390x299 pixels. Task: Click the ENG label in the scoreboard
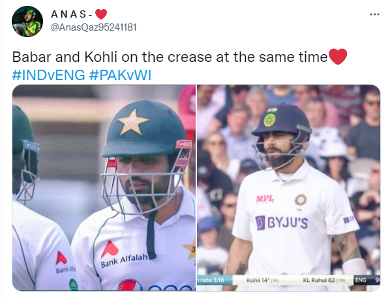tap(361, 280)
